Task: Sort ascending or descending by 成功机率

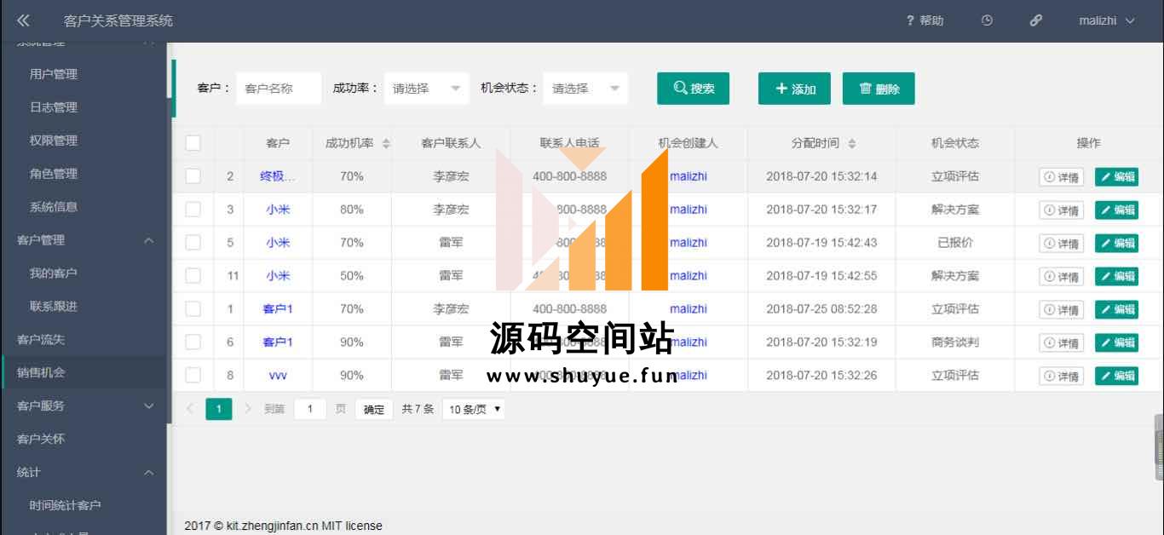Action: click(386, 143)
